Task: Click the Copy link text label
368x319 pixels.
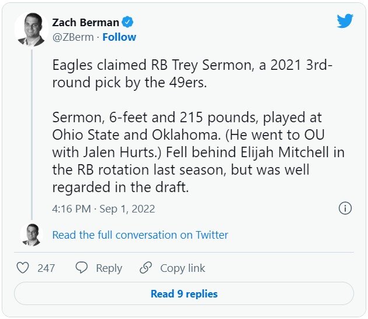Action: [x=183, y=268]
